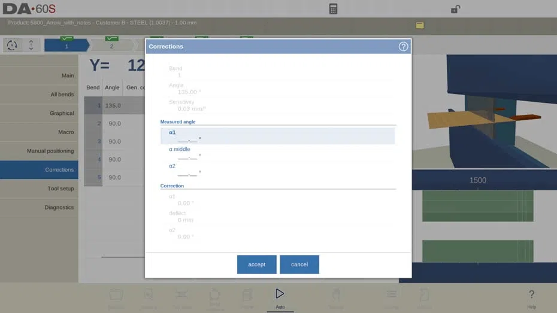Click the unlocked padlock icon
Image resolution: width=557 pixels, height=313 pixels.
tap(455, 9)
